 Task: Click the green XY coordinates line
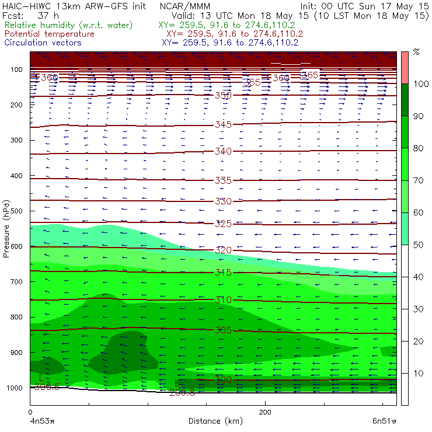[227, 25]
